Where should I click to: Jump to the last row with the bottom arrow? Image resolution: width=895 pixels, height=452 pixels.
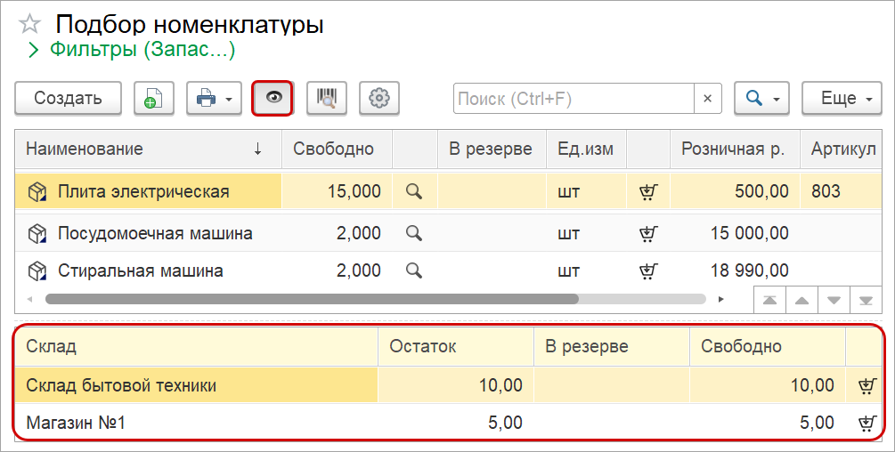point(865,300)
